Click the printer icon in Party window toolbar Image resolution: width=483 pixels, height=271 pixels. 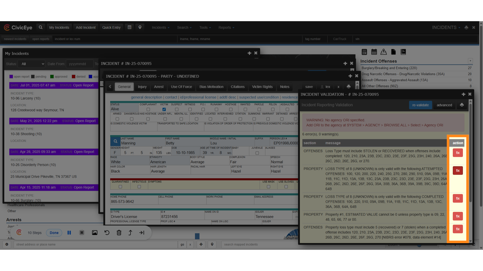click(348, 87)
